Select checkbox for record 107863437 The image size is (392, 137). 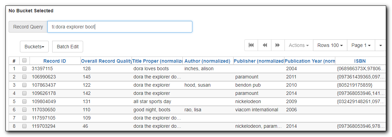(x=24, y=85)
